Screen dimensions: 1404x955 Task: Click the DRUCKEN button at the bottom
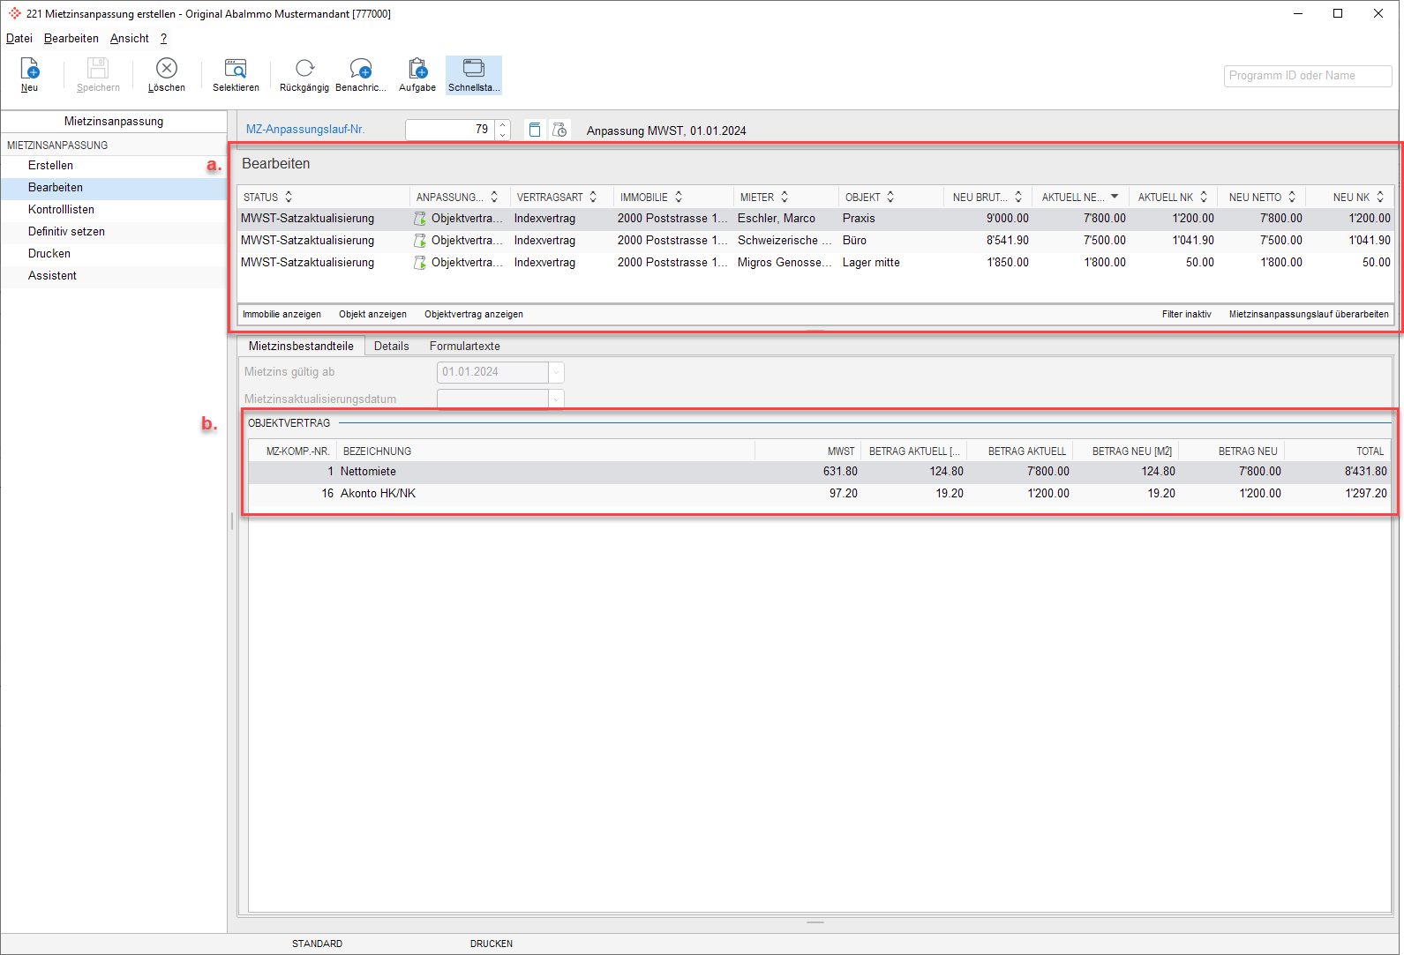[x=492, y=944]
